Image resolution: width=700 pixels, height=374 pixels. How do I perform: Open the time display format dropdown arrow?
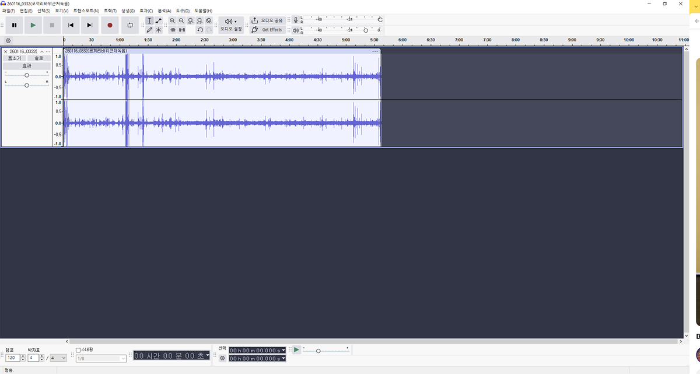[207, 355]
